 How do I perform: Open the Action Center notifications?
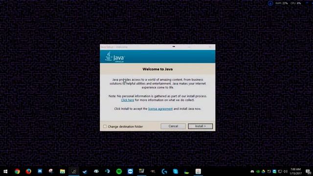pyautogui.click(x=309, y=172)
